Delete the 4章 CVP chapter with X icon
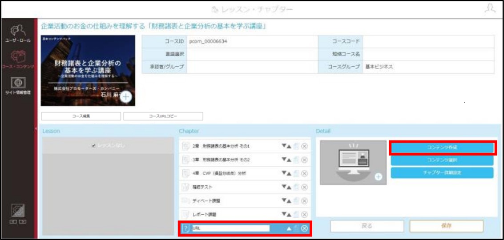The height and width of the screenshot is (240, 504). point(304,173)
